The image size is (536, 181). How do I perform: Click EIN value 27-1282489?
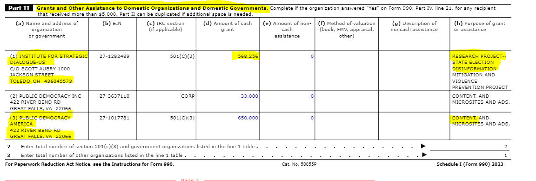coord(114,56)
